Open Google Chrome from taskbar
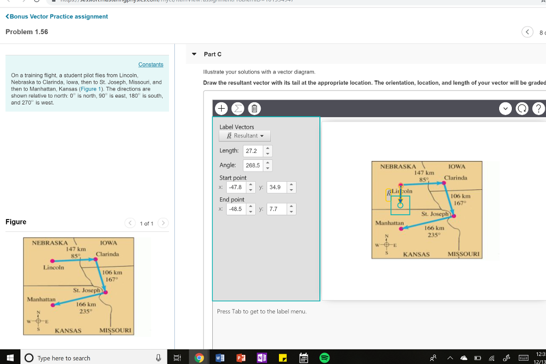 (x=199, y=358)
